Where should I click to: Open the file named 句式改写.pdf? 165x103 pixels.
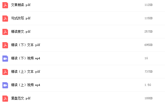tap(21, 18)
